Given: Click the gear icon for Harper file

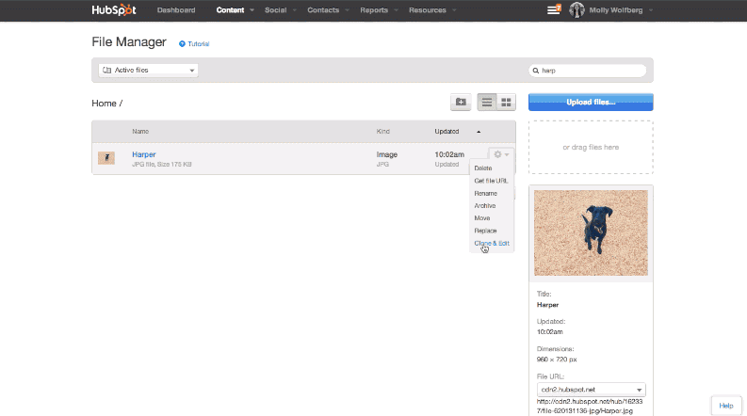Looking at the screenshot, I should (x=500, y=154).
